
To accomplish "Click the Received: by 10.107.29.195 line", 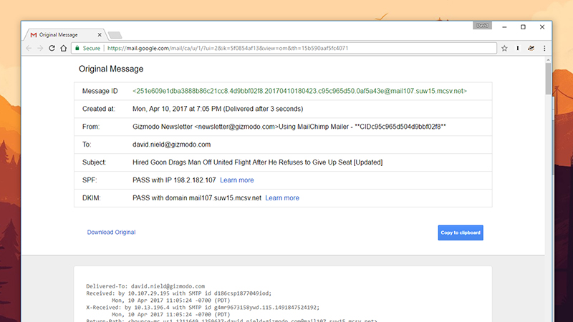I will click(x=179, y=293).
